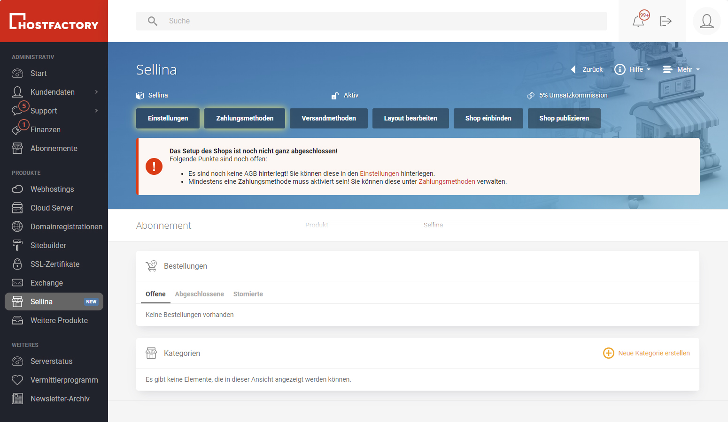The height and width of the screenshot is (422, 728).
Task: Go back with the Zurück link
Action: tap(587, 69)
